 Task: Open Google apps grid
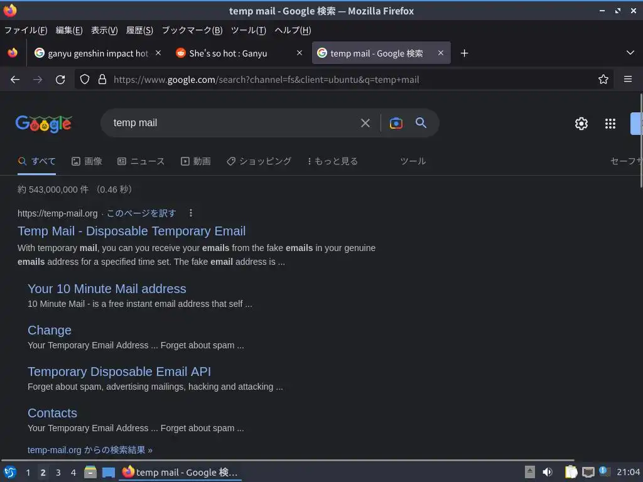[610, 124]
